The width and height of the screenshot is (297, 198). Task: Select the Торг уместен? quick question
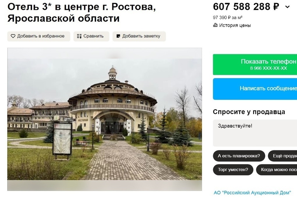[233, 169]
